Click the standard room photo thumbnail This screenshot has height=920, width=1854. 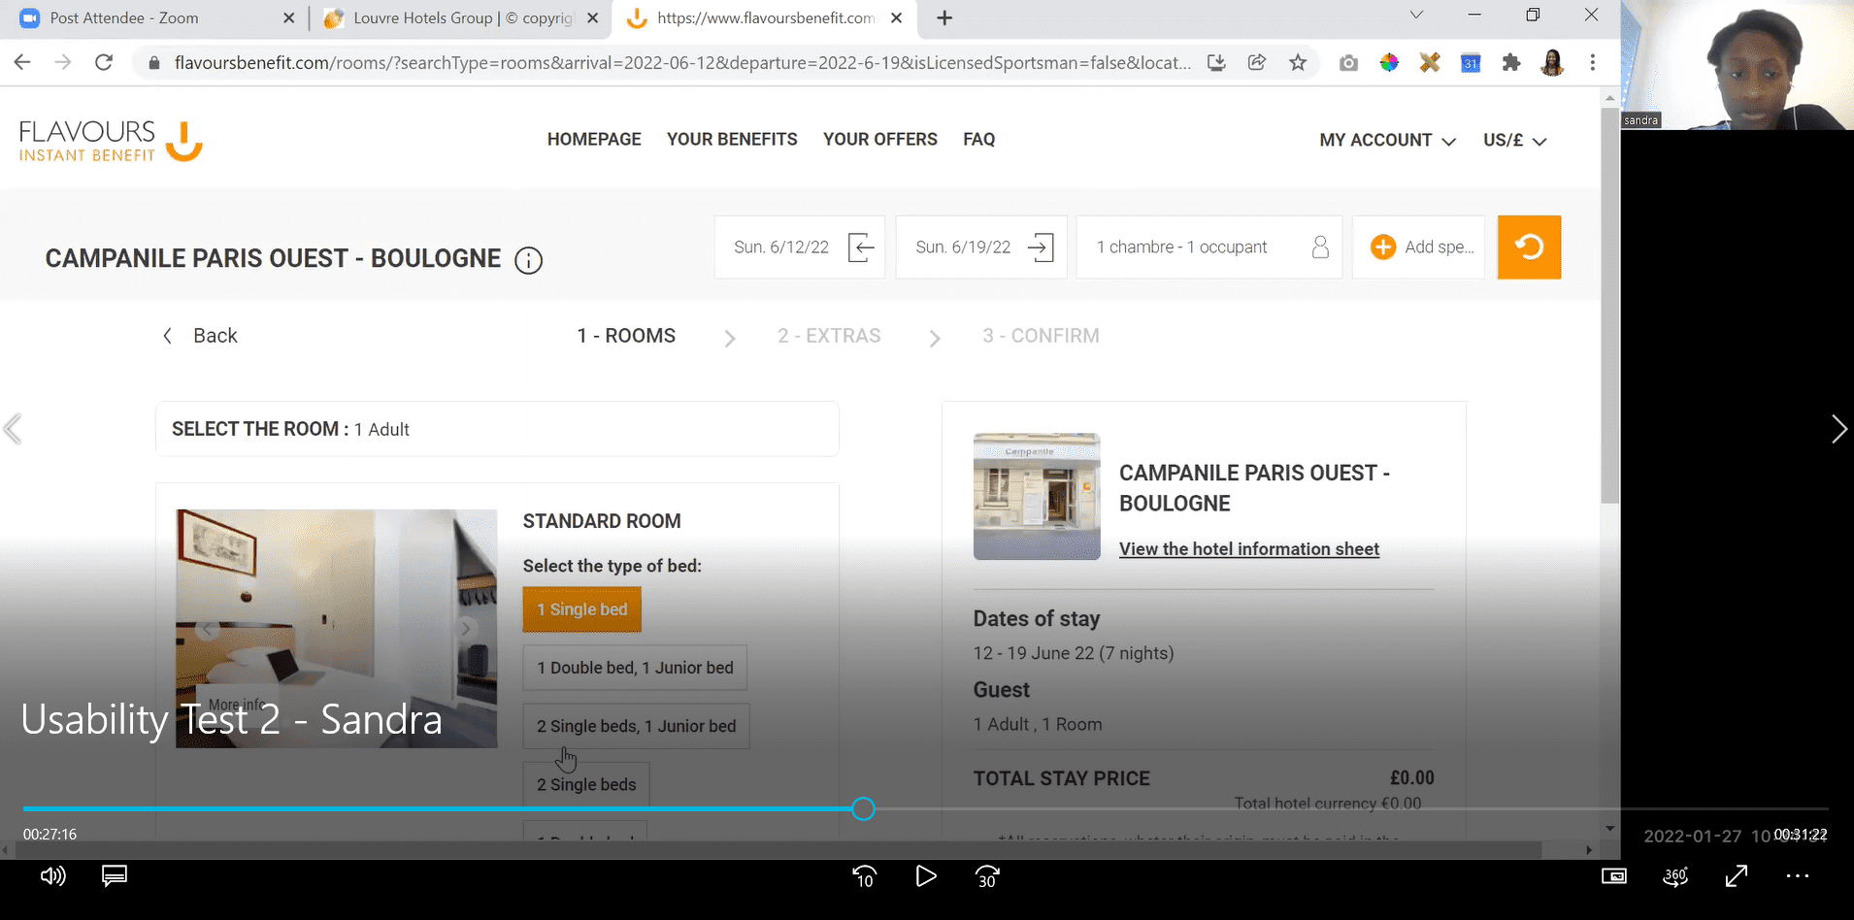click(336, 629)
